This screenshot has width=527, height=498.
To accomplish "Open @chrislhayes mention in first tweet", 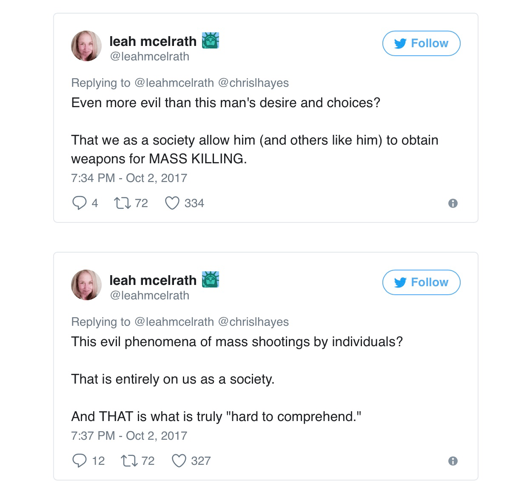I will click(x=253, y=83).
